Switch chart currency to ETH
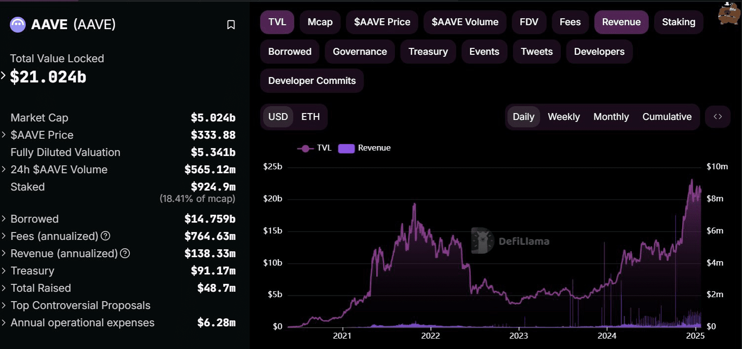Screen dimensions: 742x349 click(310, 116)
